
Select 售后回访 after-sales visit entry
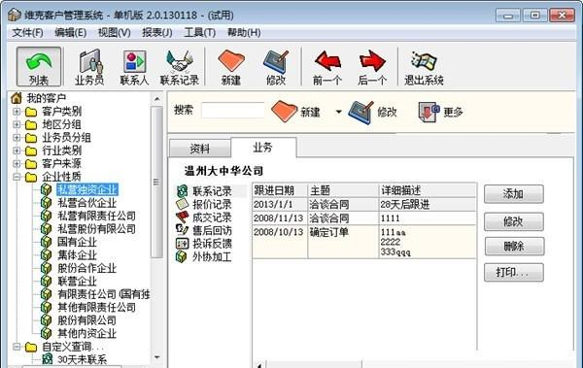coord(212,230)
